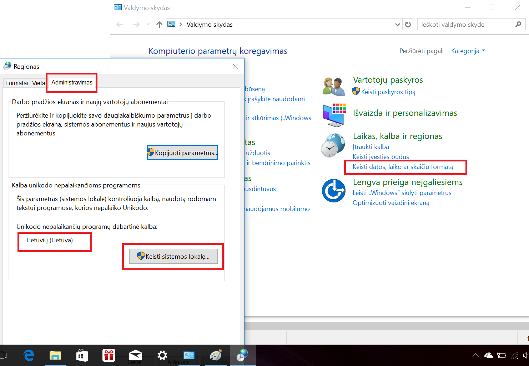This screenshot has width=529, height=366.
Task: Refresh the Control Panel address bar
Action: click(x=408, y=25)
